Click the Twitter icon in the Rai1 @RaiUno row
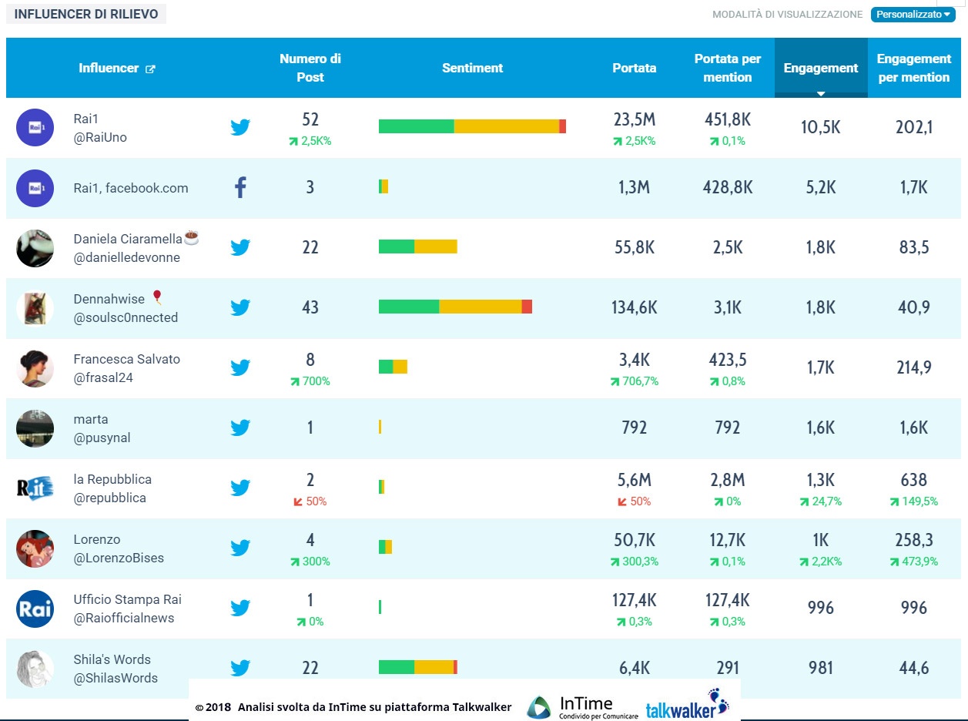Viewport: 968px width, 721px height. click(240, 127)
